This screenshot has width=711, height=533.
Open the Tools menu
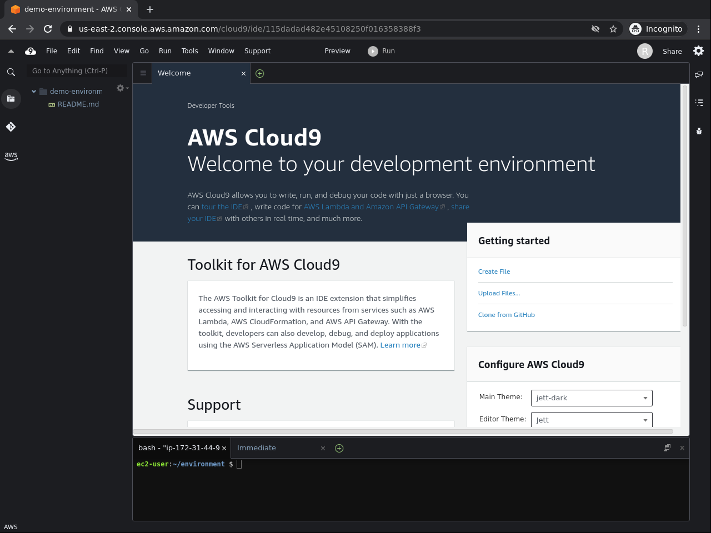[x=189, y=51]
